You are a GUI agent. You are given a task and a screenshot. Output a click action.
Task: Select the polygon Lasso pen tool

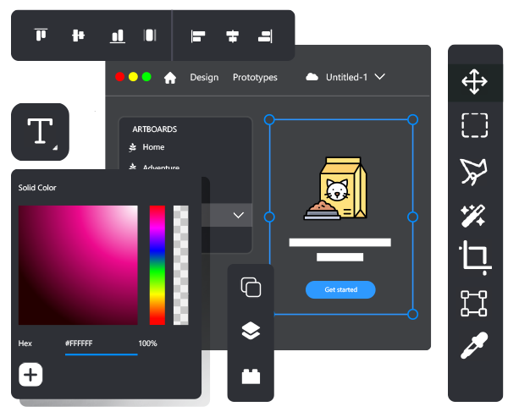pyautogui.click(x=473, y=172)
